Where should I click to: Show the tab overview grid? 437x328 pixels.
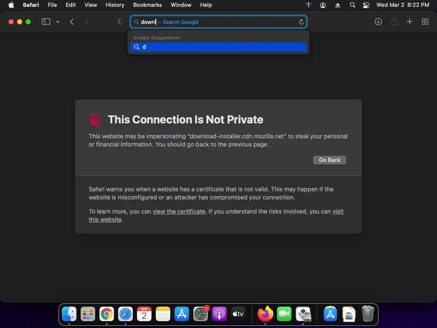click(x=425, y=22)
